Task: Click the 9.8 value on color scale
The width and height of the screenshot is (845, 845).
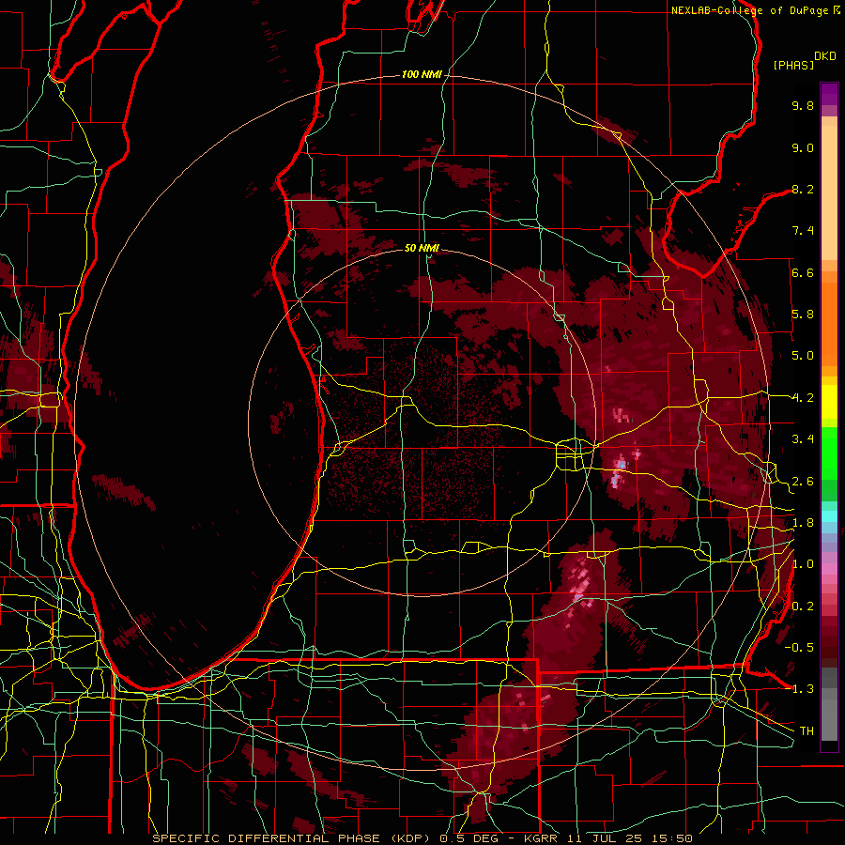Action: (x=803, y=105)
